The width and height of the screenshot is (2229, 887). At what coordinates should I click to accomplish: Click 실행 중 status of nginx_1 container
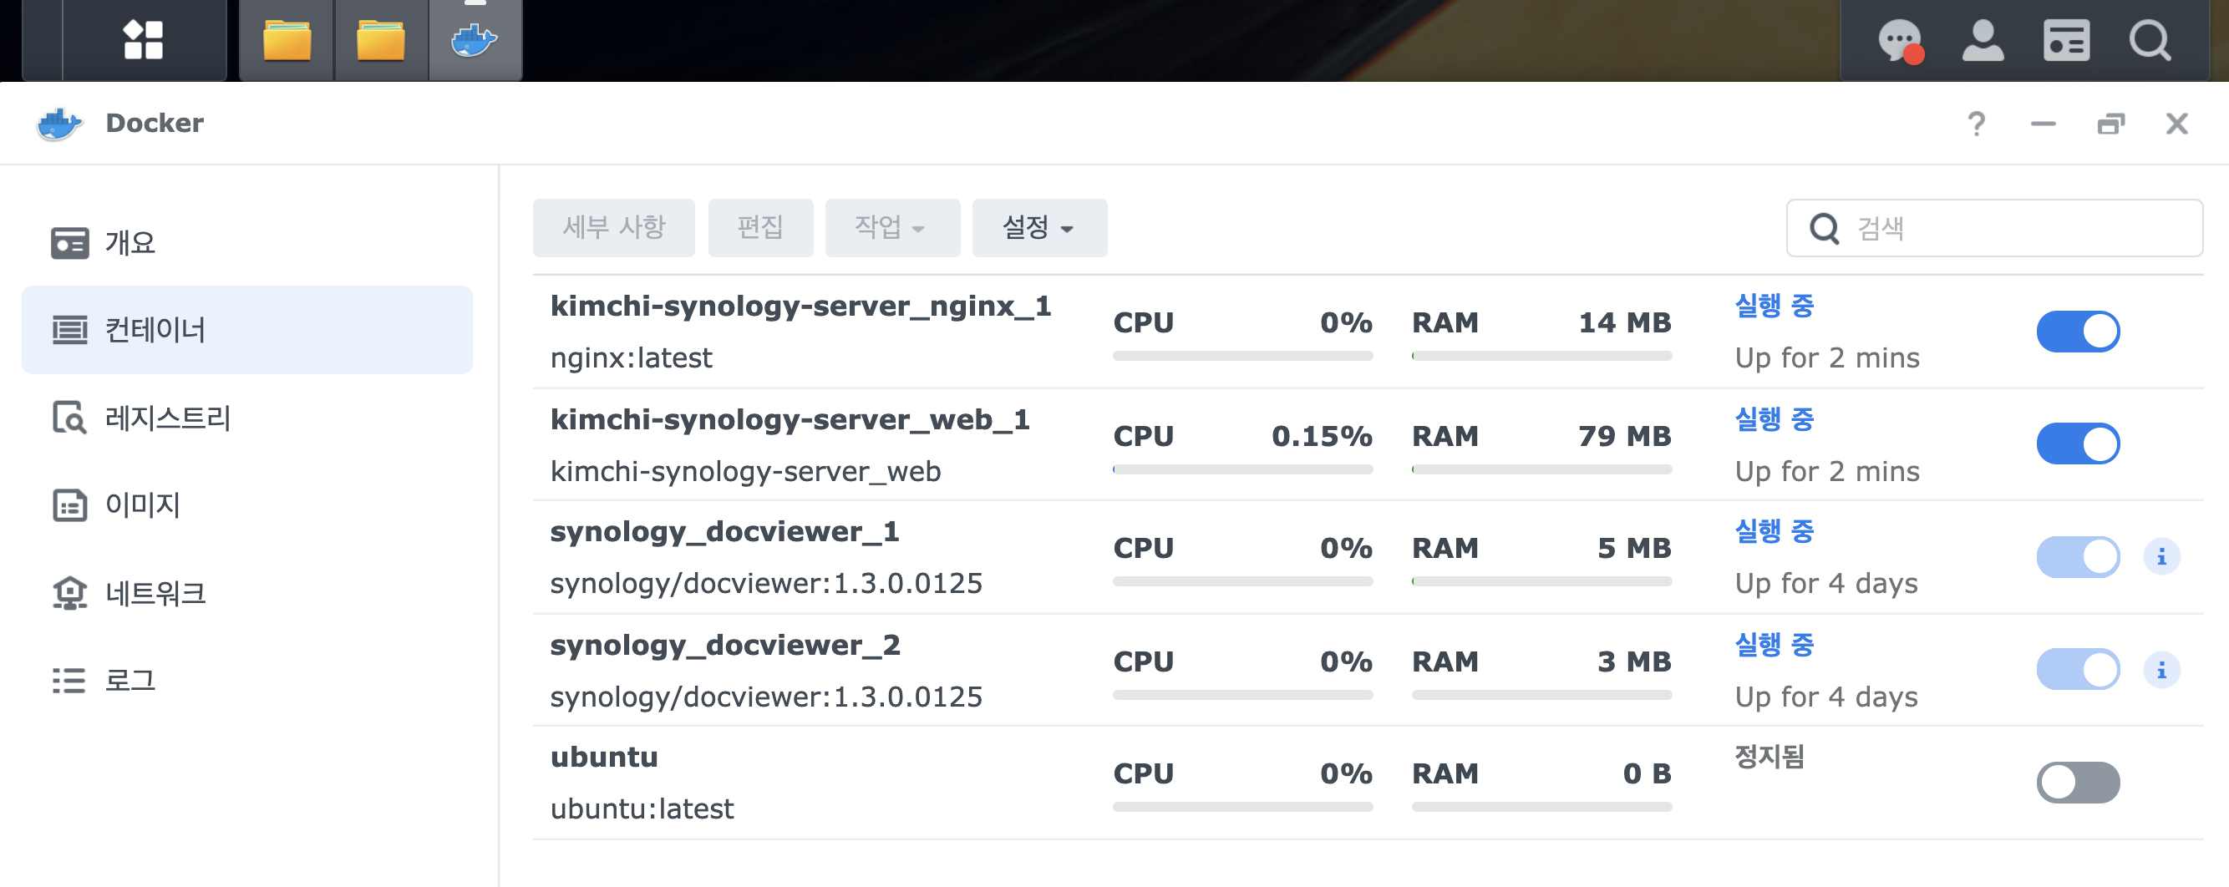click(1774, 307)
